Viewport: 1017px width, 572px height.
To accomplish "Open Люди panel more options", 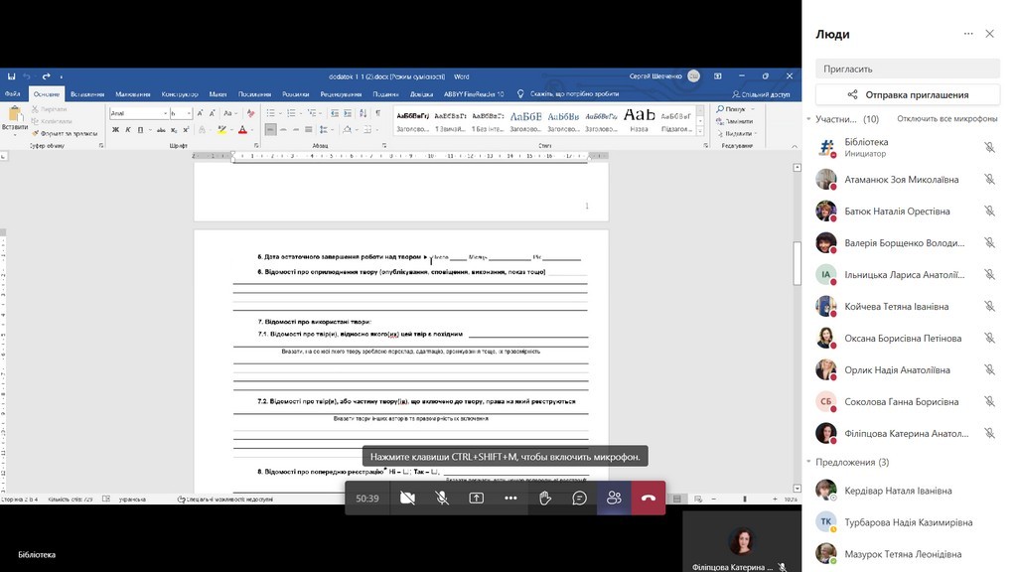I will click(x=968, y=34).
